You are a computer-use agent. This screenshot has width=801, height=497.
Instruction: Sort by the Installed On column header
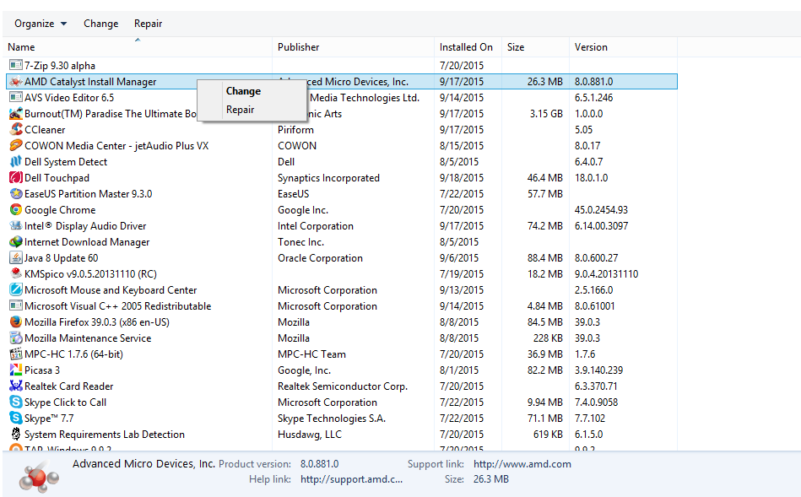click(468, 47)
